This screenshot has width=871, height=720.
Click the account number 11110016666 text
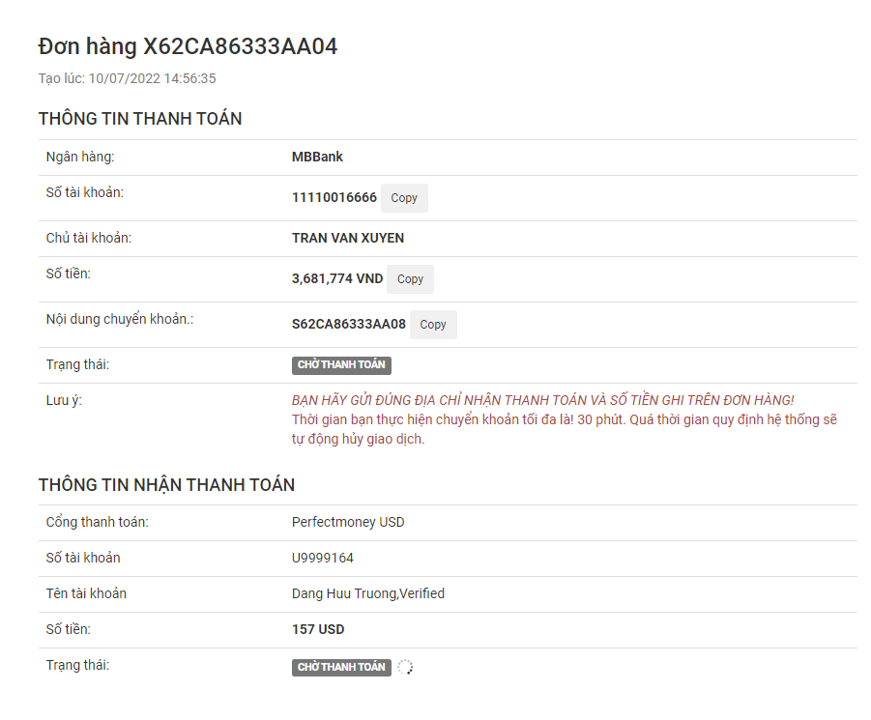click(334, 198)
